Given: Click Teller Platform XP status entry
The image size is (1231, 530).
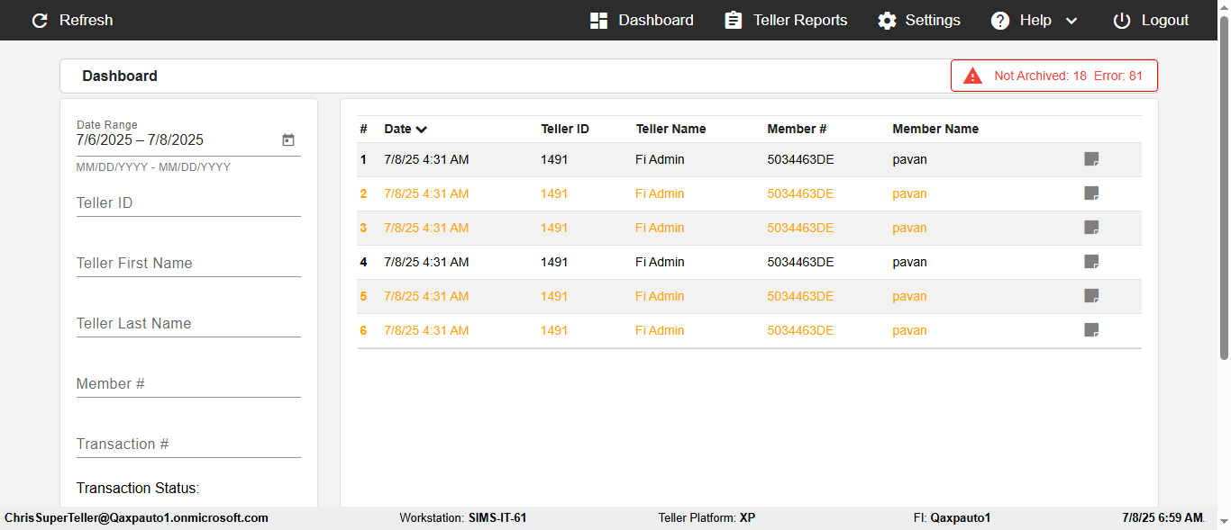Looking at the screenshot, I should tap(707, 517).
